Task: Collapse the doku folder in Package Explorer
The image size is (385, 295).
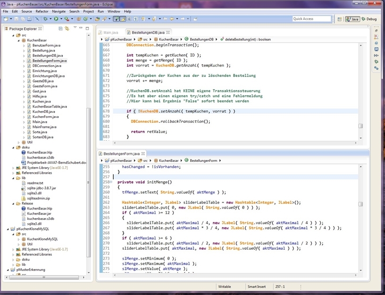Action: tap(13, 147)
